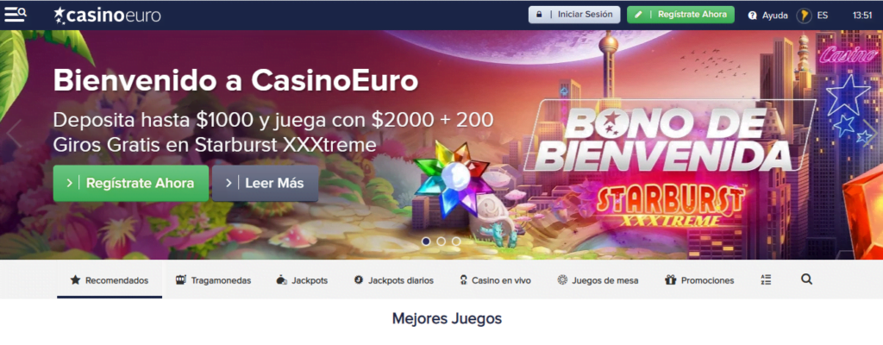Click the Starburst XXXtreme banner logo

670,206
